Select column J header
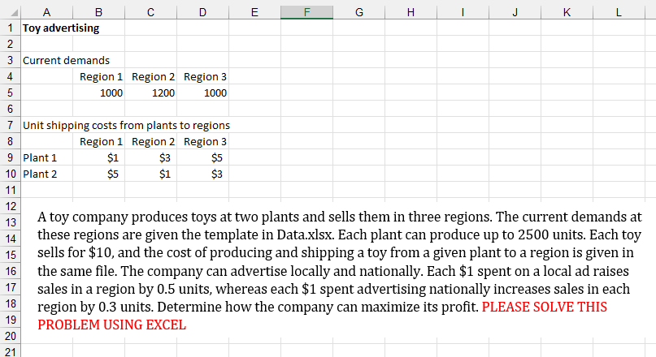The height and width of the screenshot is (357, 656). 515,12
